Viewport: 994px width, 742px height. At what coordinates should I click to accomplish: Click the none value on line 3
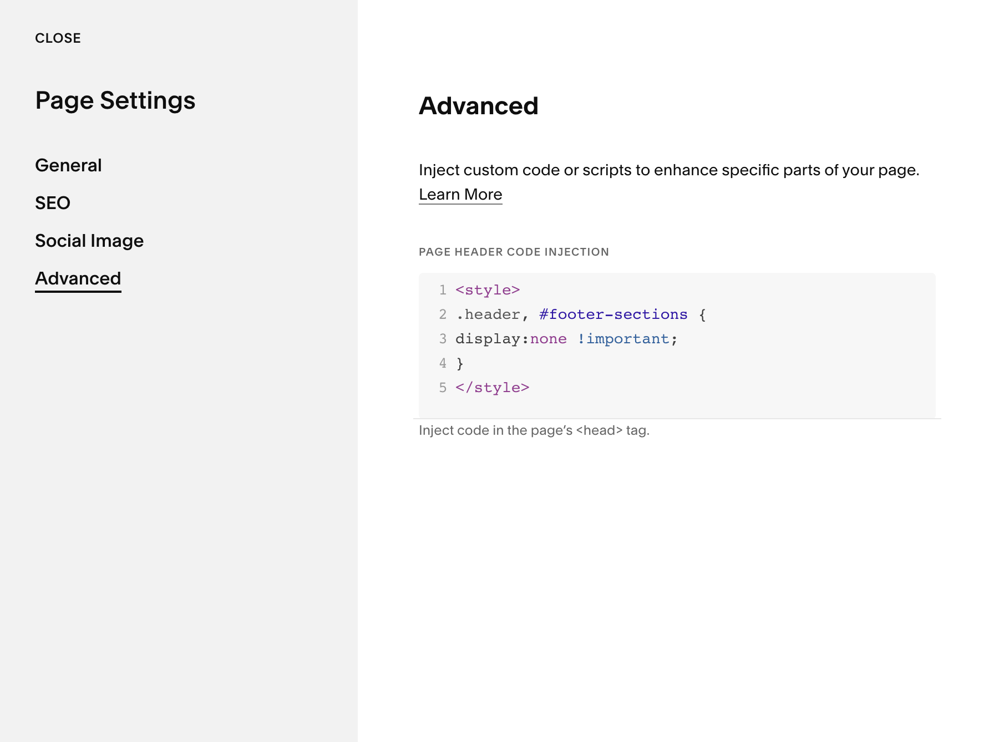[x=549, y=338]
